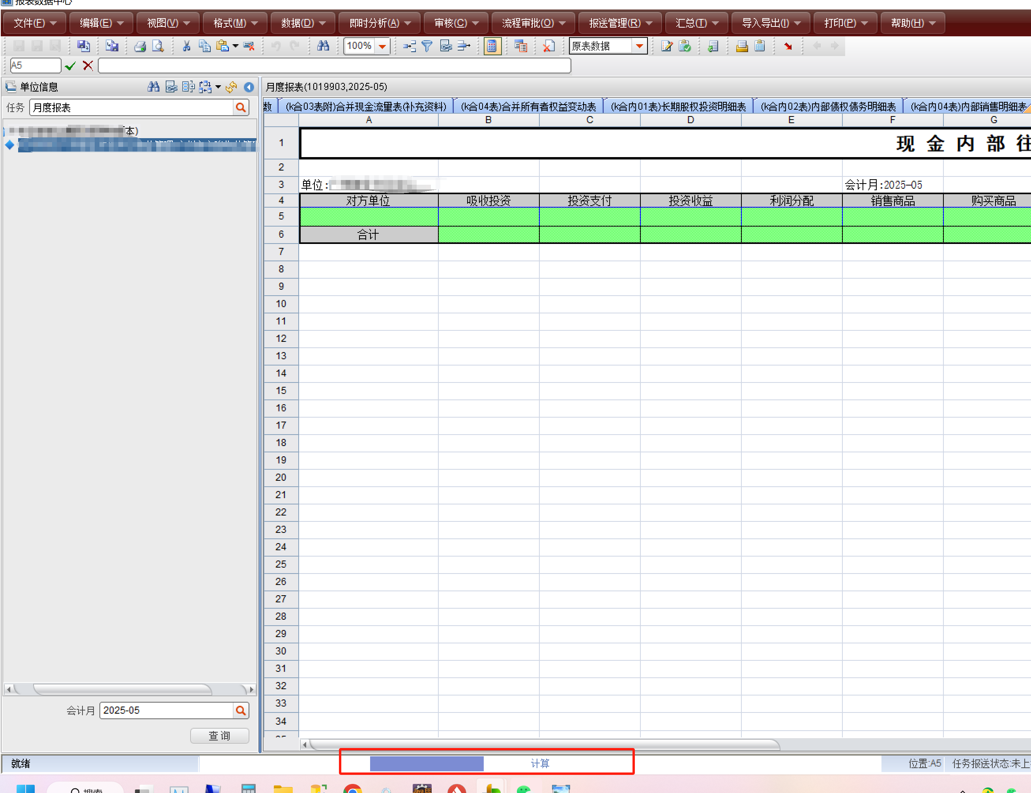
Task: Open the paste options dropdown arrow
Action: coord(235,46)
